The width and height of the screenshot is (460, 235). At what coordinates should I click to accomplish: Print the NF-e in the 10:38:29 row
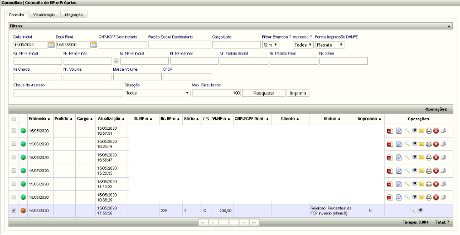tap(429, 198)
